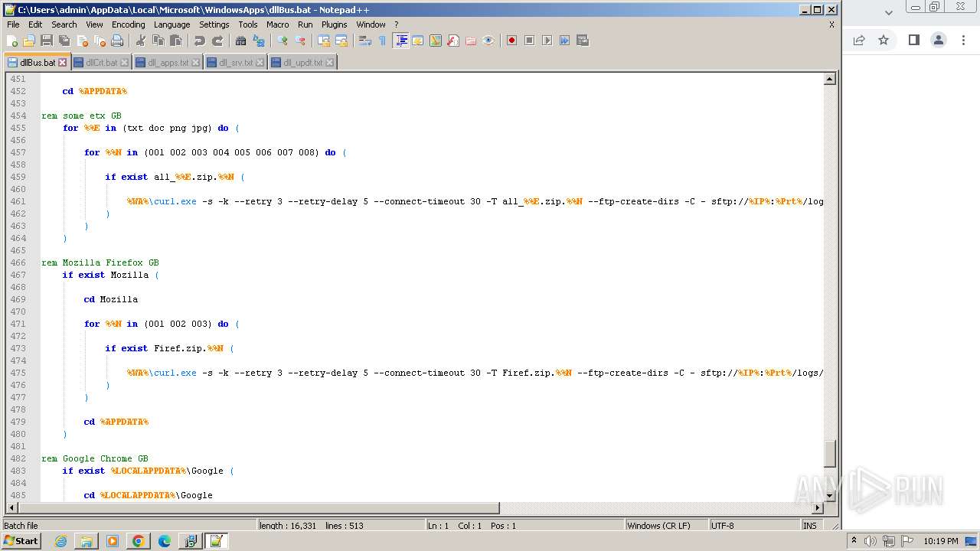Toggle synchronized vertical scrolling

(324, 41)
